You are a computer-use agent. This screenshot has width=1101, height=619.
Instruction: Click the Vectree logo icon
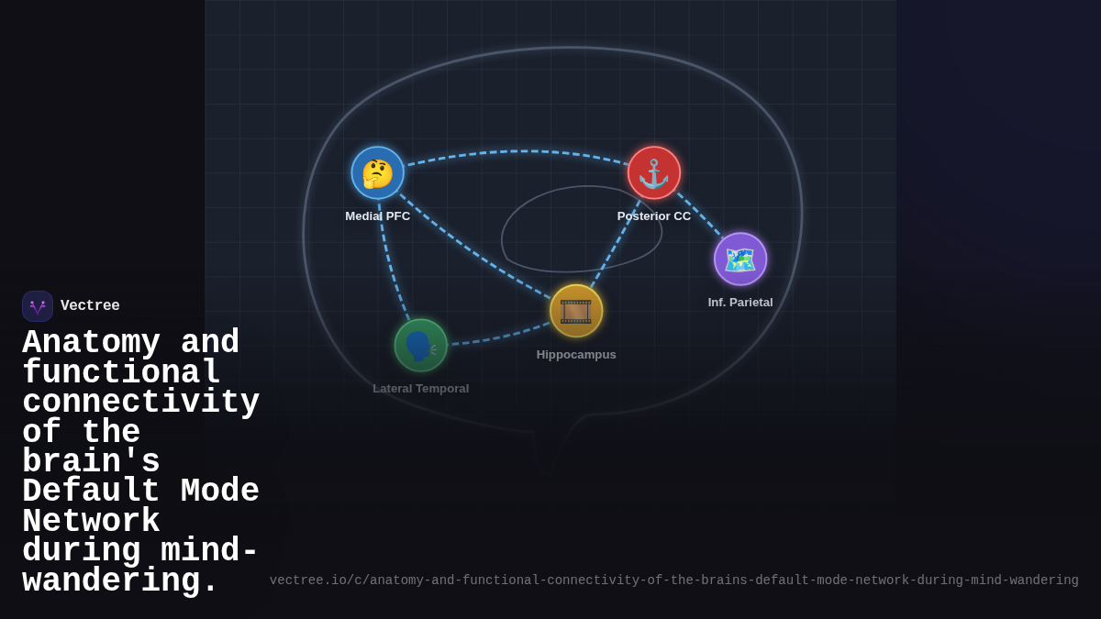[x=38, y=306]
